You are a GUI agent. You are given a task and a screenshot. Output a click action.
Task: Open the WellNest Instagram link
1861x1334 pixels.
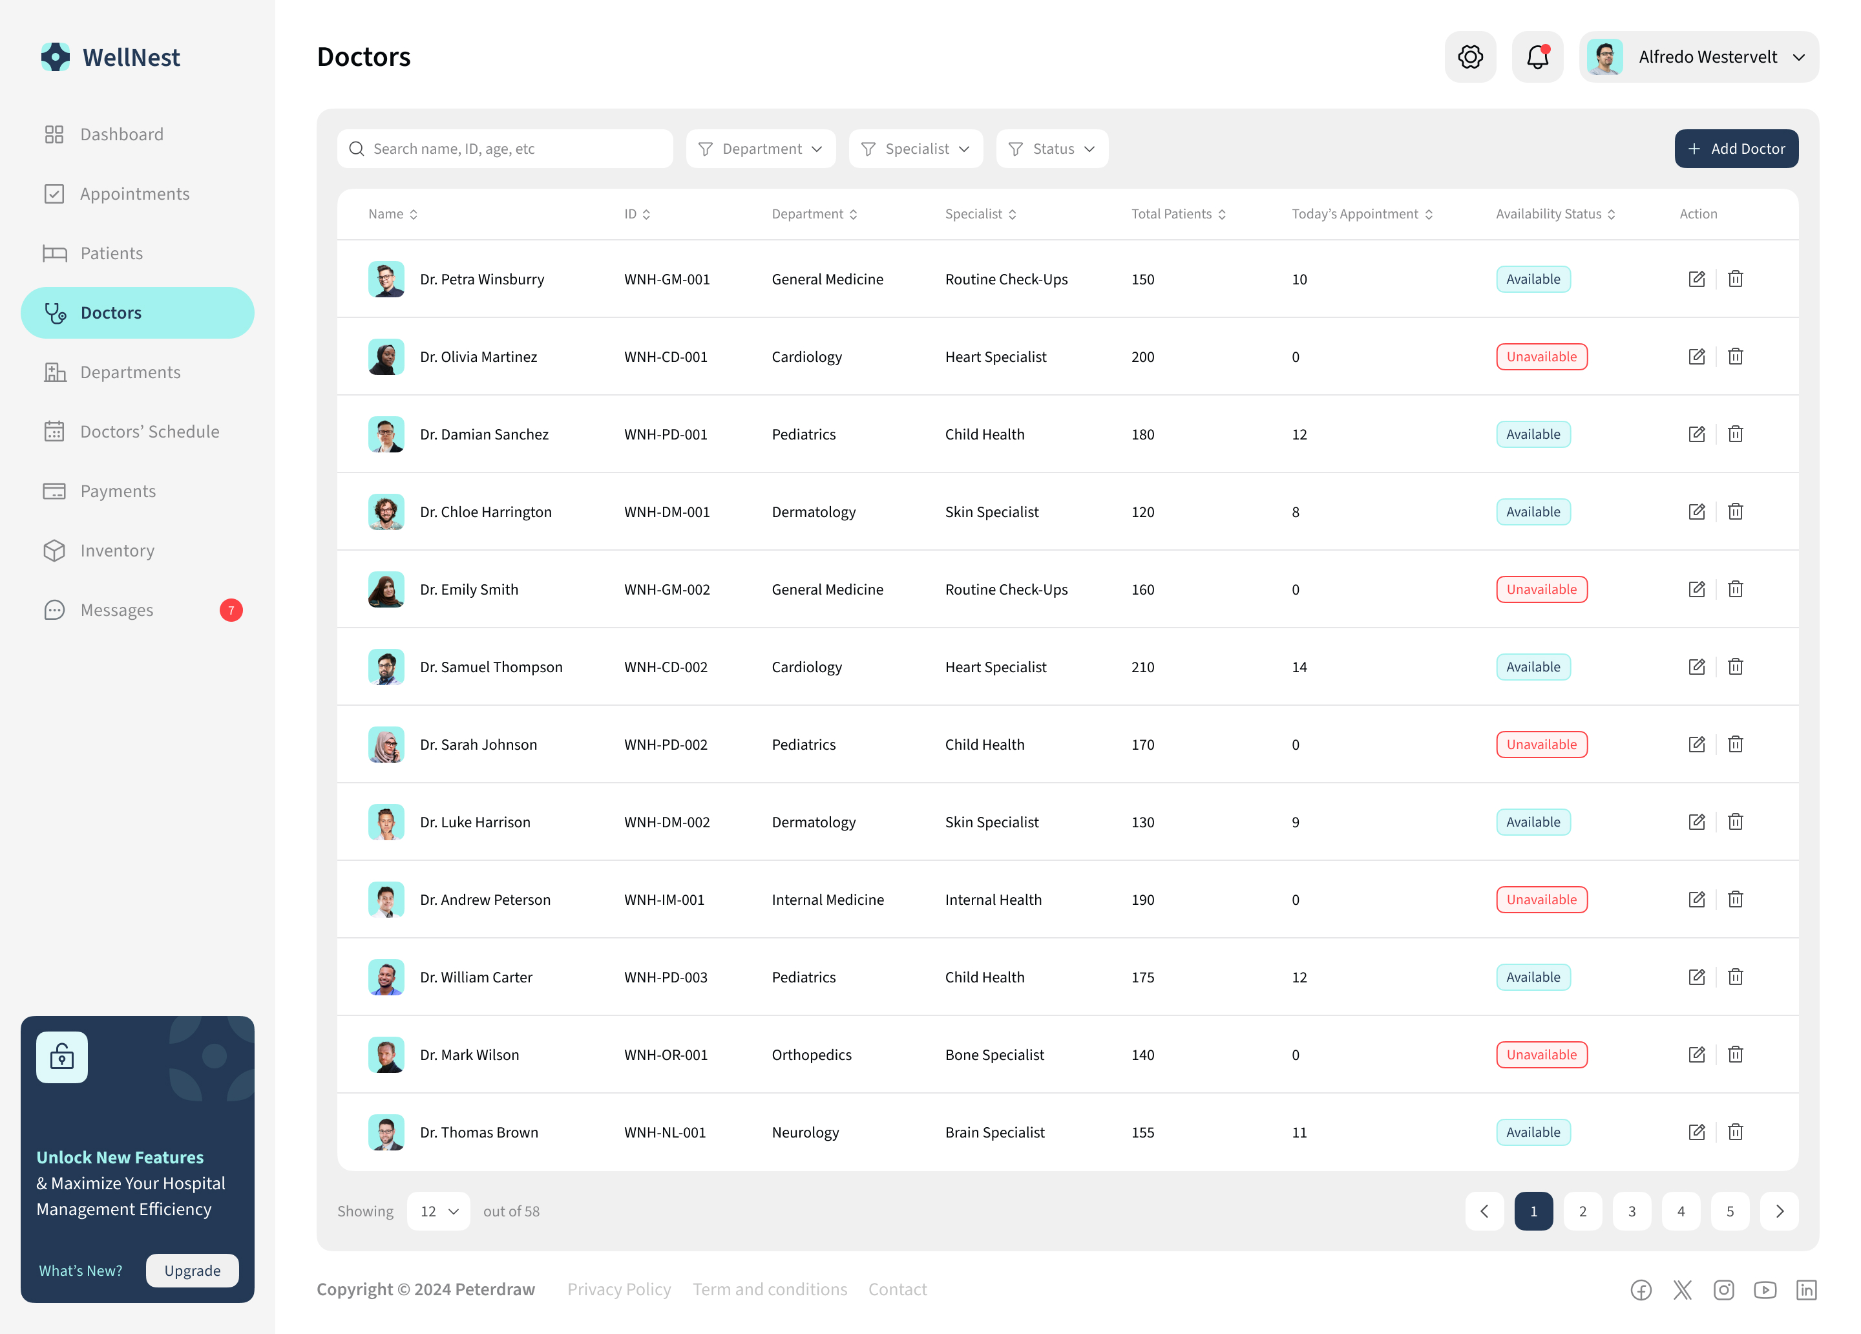(1724, 1289)
